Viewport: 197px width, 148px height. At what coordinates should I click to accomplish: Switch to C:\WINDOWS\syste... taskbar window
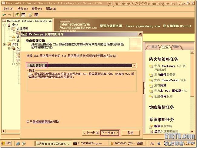click(90, 143)
